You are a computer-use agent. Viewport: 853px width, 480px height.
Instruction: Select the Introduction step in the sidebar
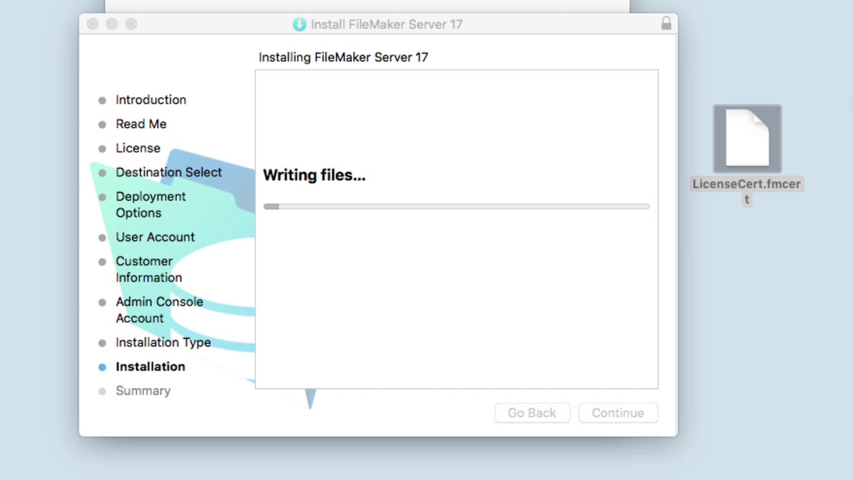coord(151,100)
